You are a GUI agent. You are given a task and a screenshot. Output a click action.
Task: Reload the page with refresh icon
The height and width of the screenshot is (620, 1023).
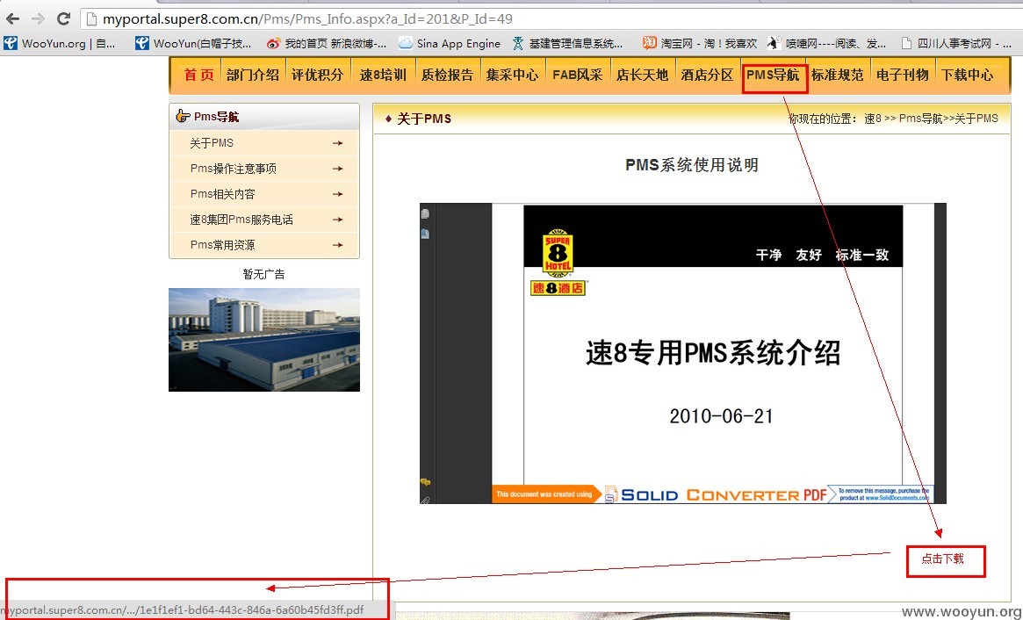tap(63, 19)
